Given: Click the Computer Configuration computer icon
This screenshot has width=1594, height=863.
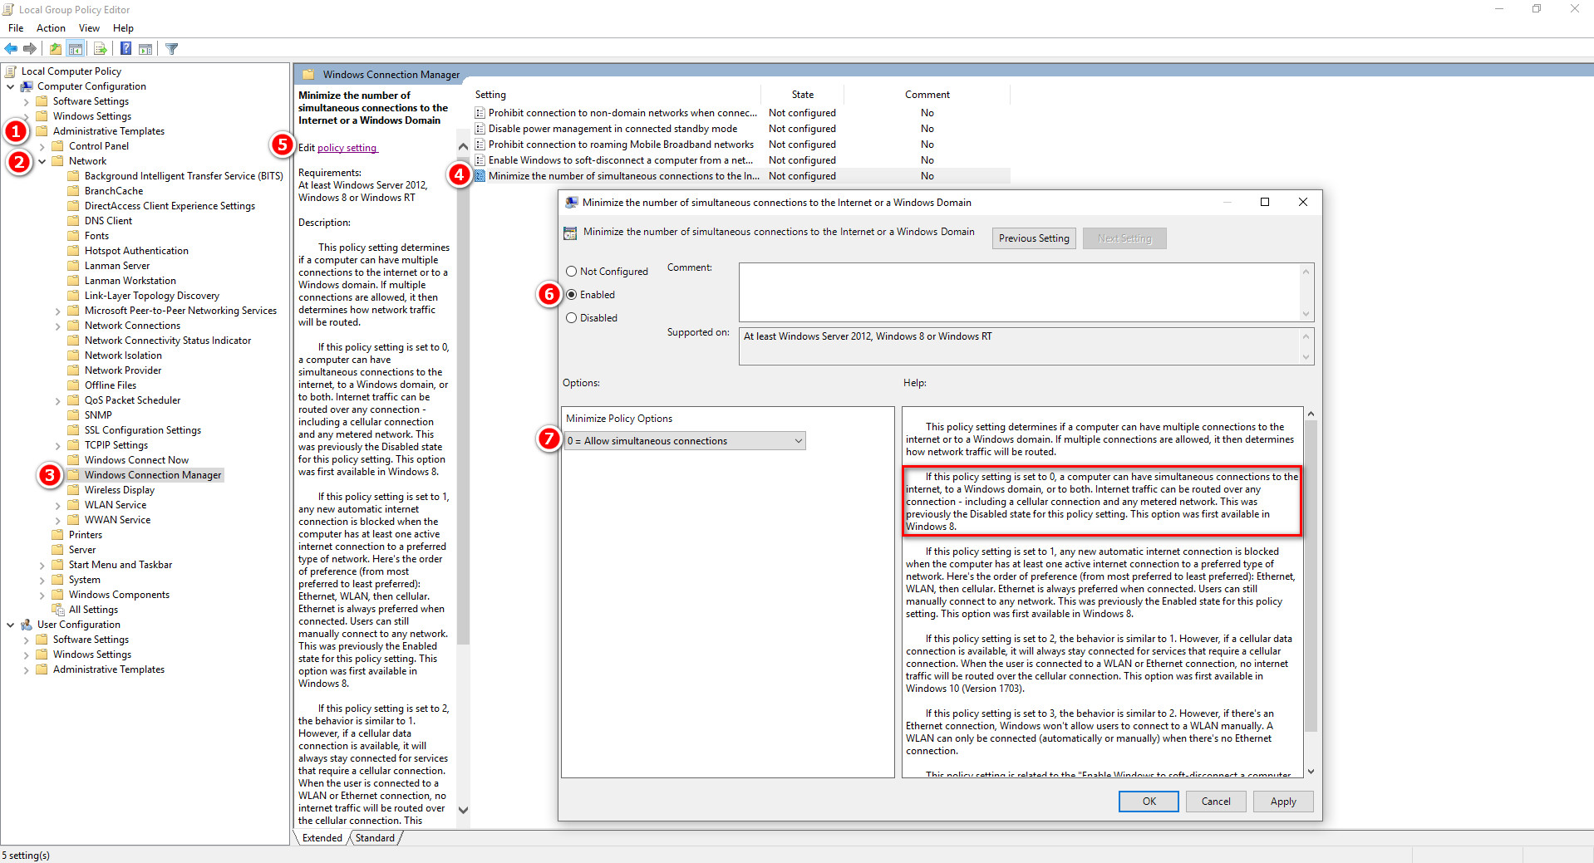Looking at the screenshot, I should [27, 86].
